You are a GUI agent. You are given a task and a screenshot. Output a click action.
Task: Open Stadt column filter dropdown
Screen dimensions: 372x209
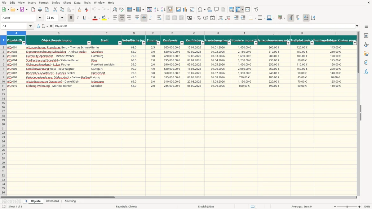pyautogui.click(x=120, y=43)
